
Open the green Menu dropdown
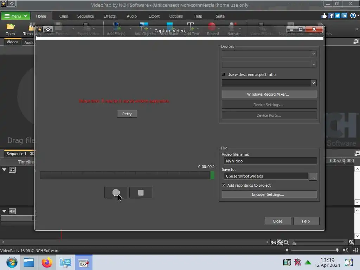tap(15, 16)
